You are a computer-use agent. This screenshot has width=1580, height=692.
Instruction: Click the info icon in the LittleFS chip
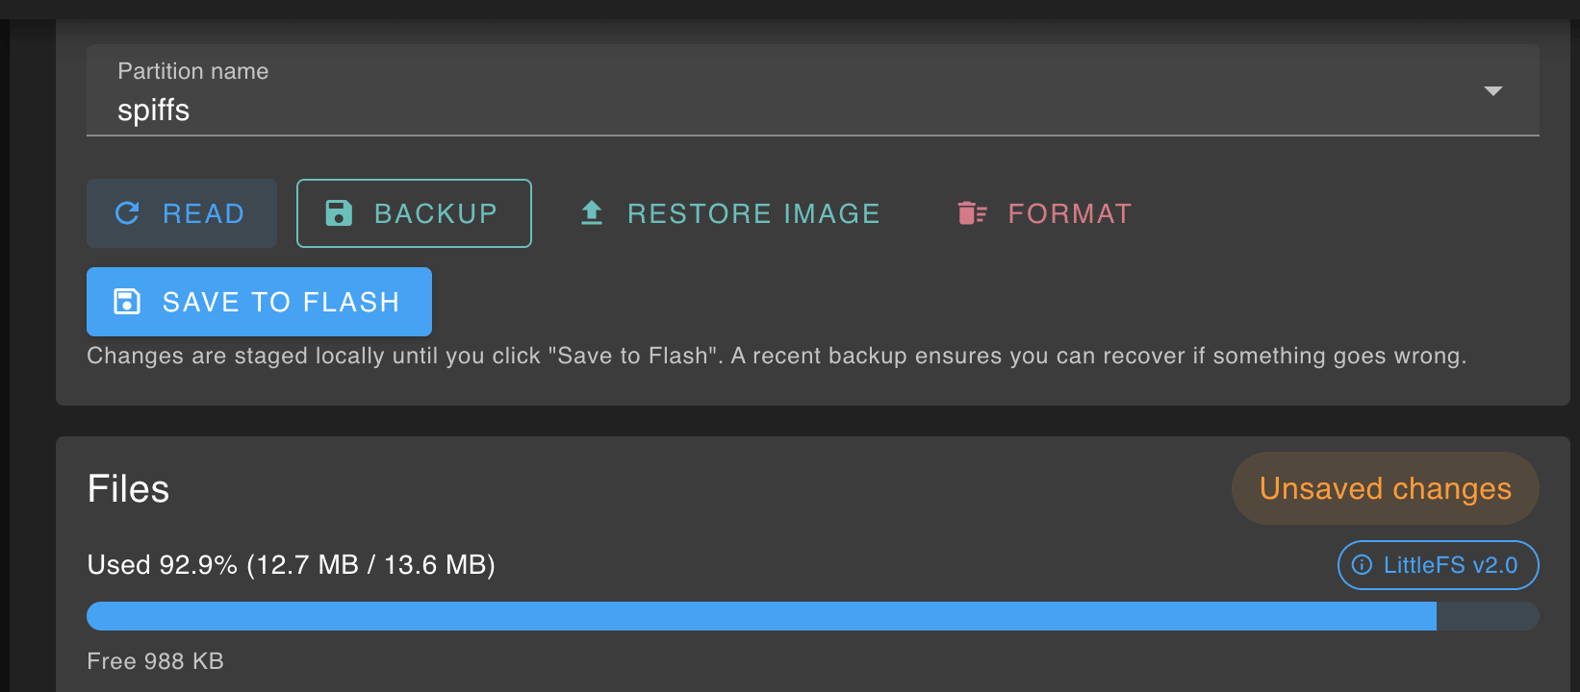1362,565
